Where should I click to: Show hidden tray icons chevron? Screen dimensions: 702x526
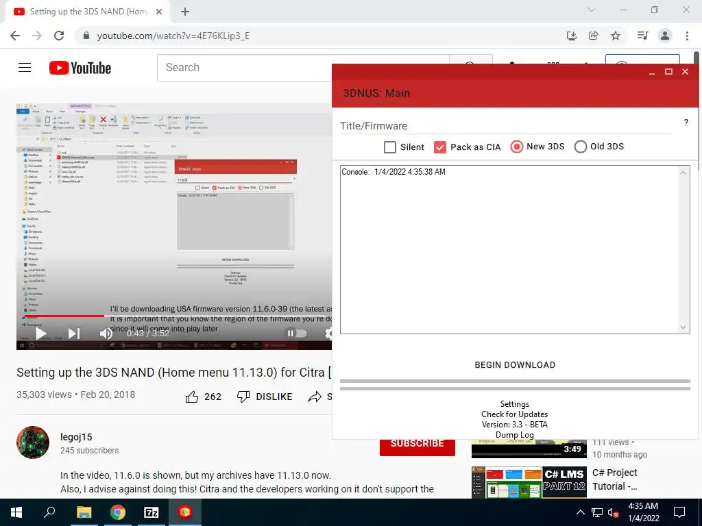pos(580,512)
